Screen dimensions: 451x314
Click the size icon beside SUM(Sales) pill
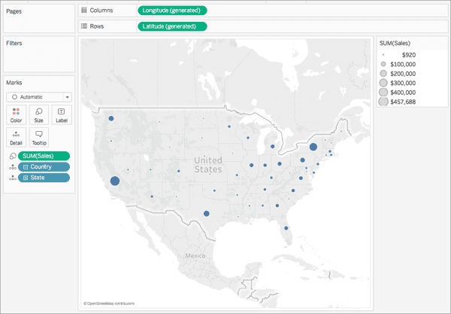pos(11,156)
